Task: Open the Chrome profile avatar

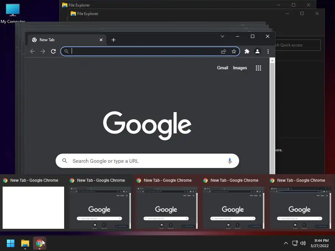Action: pyautogui.click(x=257, y=51)
